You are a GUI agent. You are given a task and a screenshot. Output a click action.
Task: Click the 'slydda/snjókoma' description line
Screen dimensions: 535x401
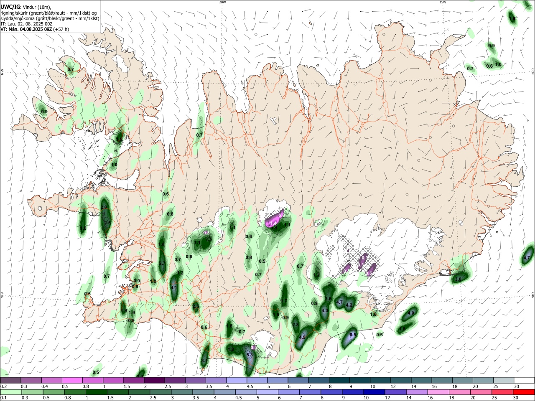(50, 18)
